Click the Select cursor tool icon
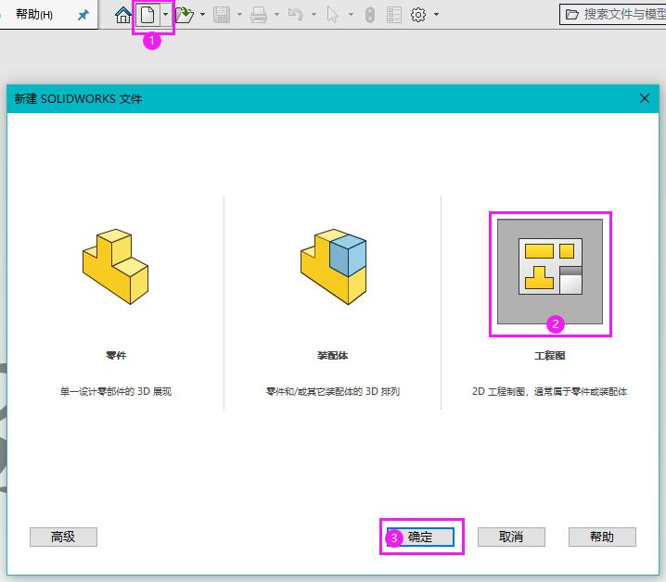Image resolution: width=666 pixels, height=582 pixels. click(x=333, y=15)
